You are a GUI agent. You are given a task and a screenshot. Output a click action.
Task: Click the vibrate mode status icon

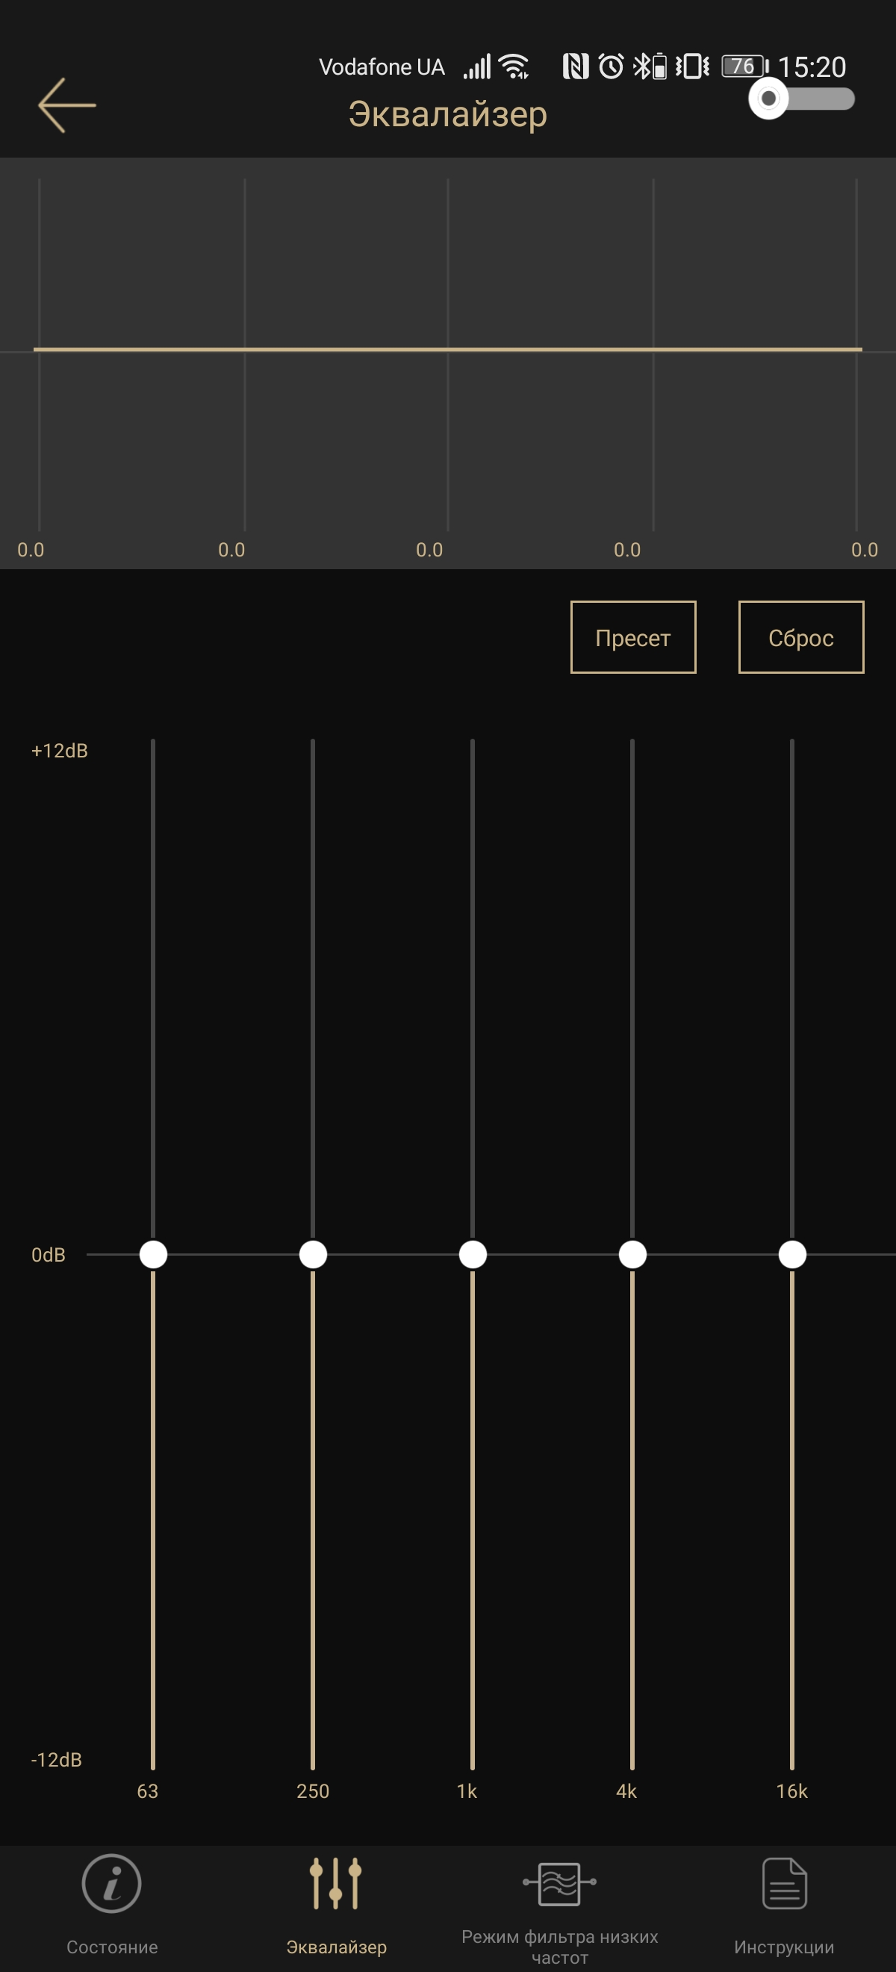coord(692,66)
